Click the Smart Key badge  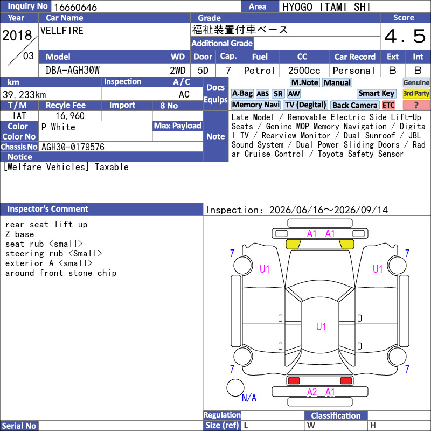[376, 94]
